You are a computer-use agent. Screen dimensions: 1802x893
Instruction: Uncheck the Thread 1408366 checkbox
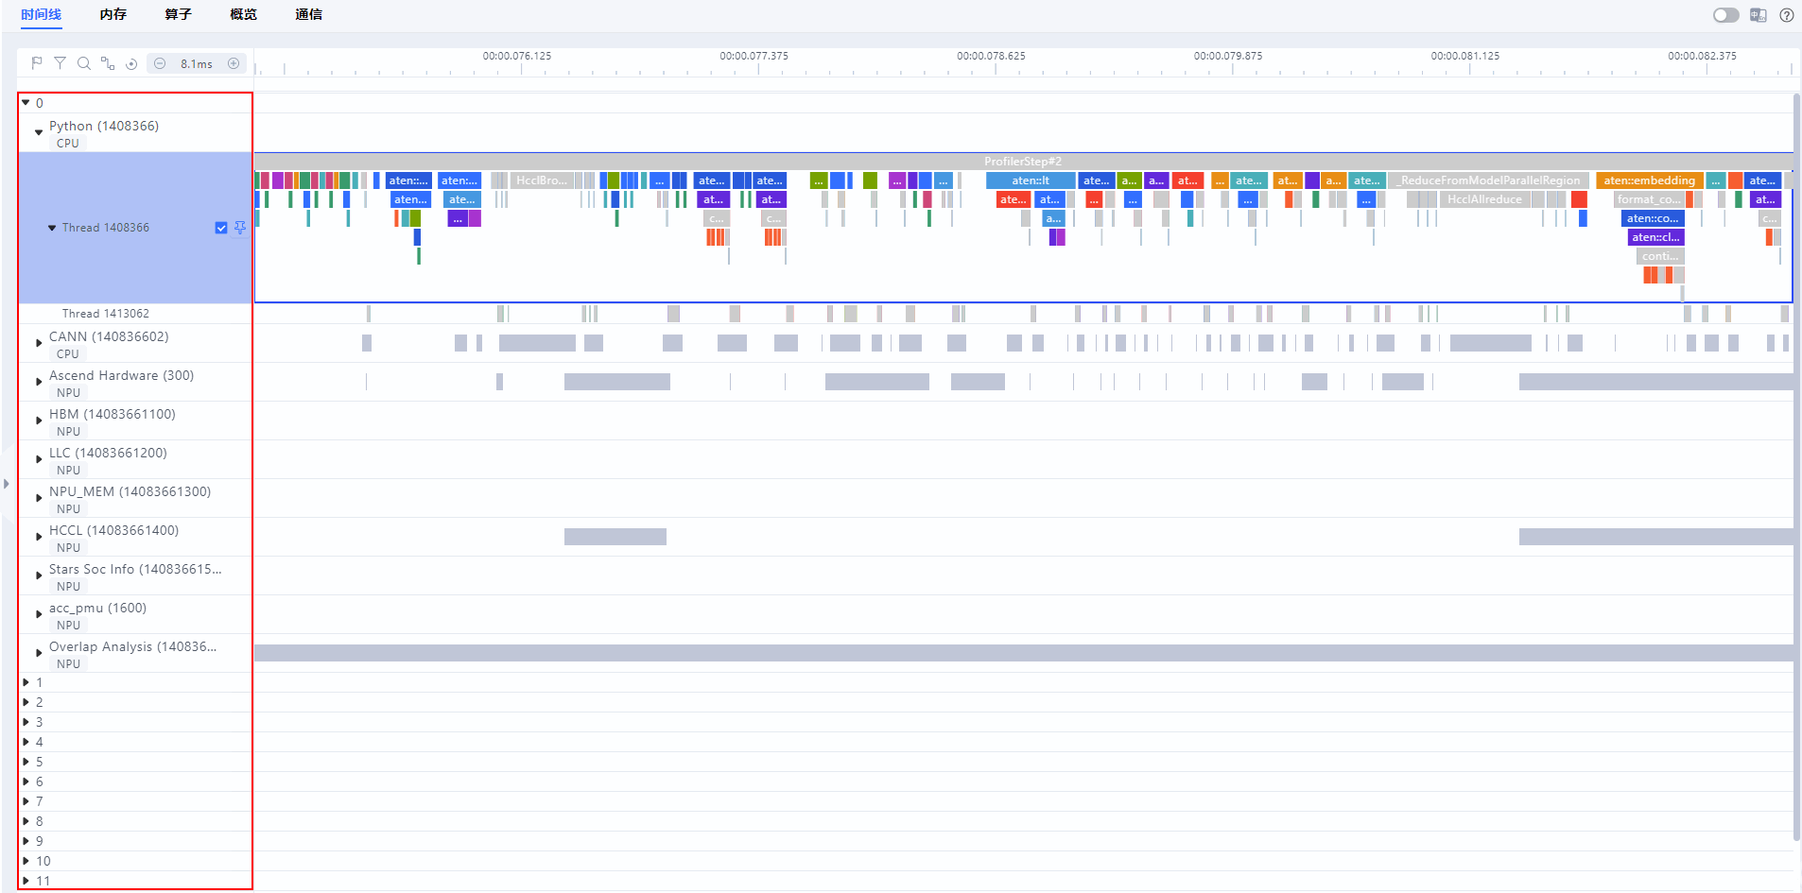(221, 228)
